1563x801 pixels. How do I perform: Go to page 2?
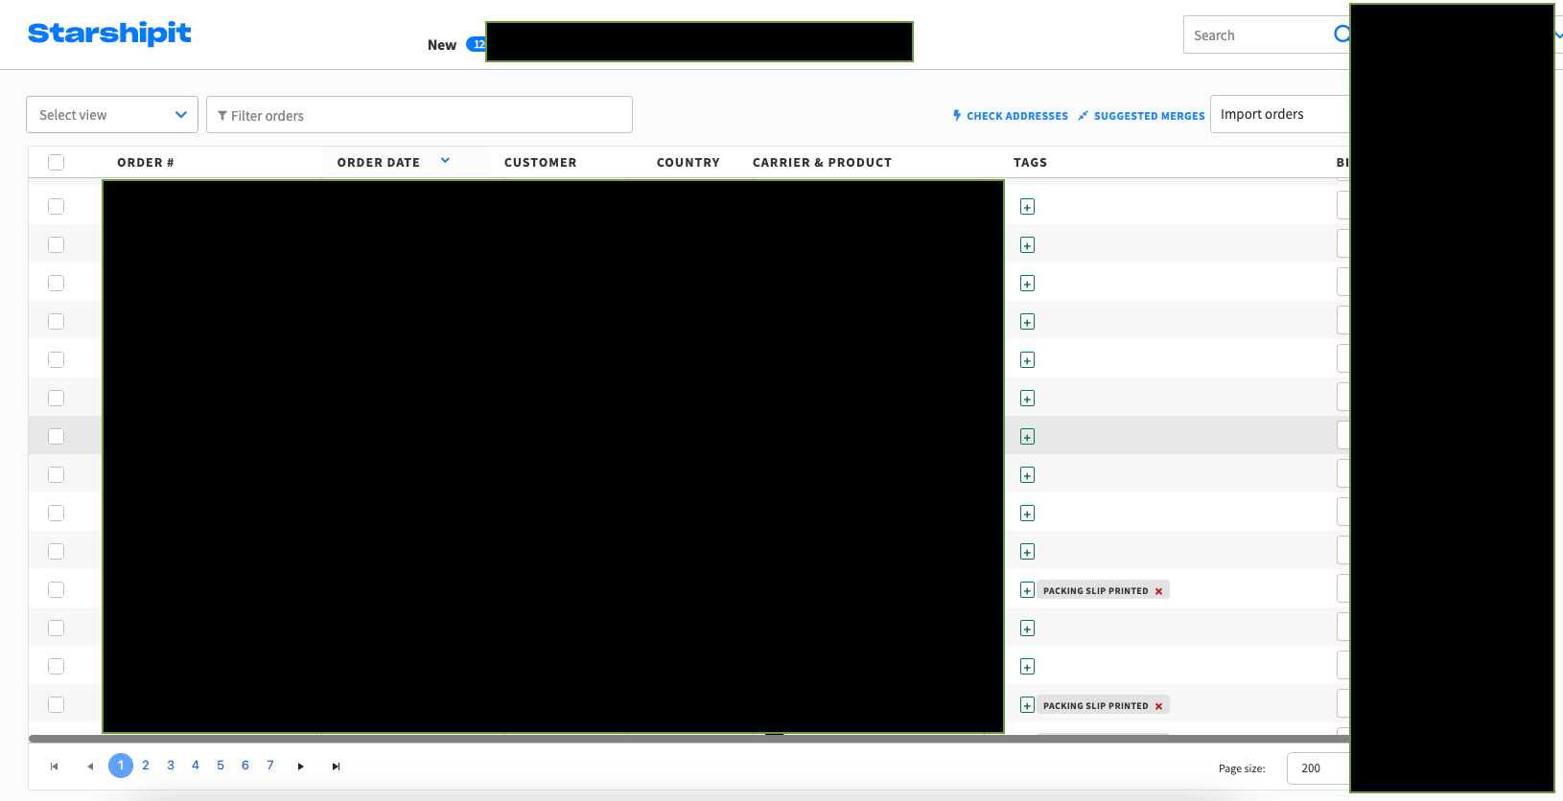[x=146, y=766]
